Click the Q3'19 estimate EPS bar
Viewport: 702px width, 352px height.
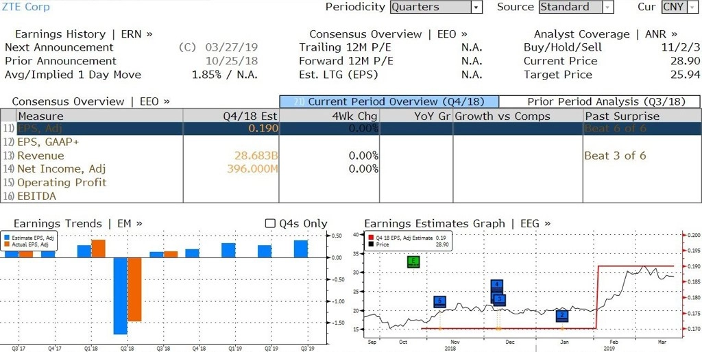[x=301, y=249]
